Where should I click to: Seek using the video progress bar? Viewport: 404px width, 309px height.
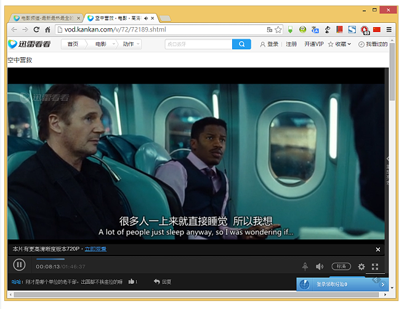point(208,259)
